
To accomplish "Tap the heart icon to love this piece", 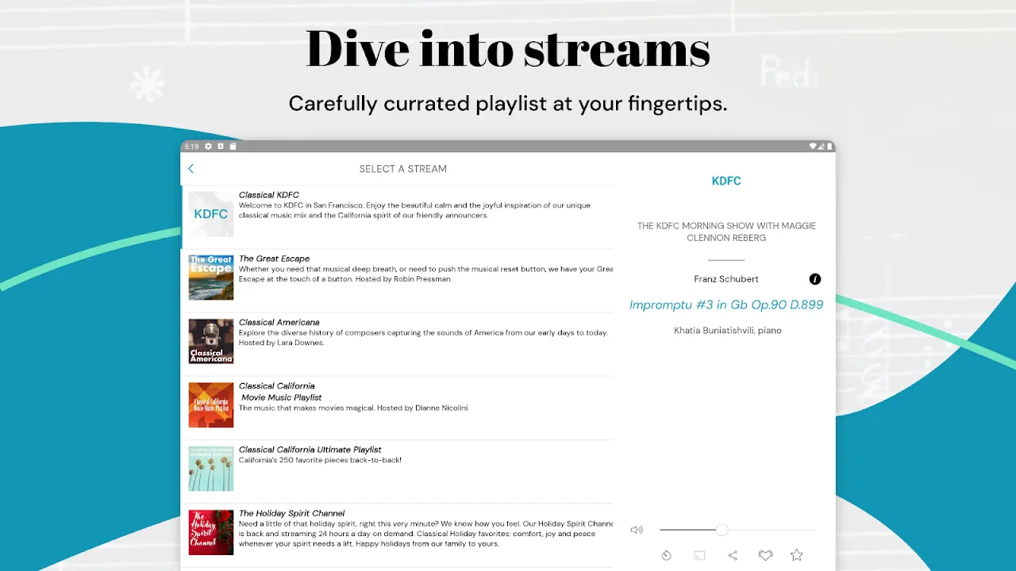I will 765,556.
